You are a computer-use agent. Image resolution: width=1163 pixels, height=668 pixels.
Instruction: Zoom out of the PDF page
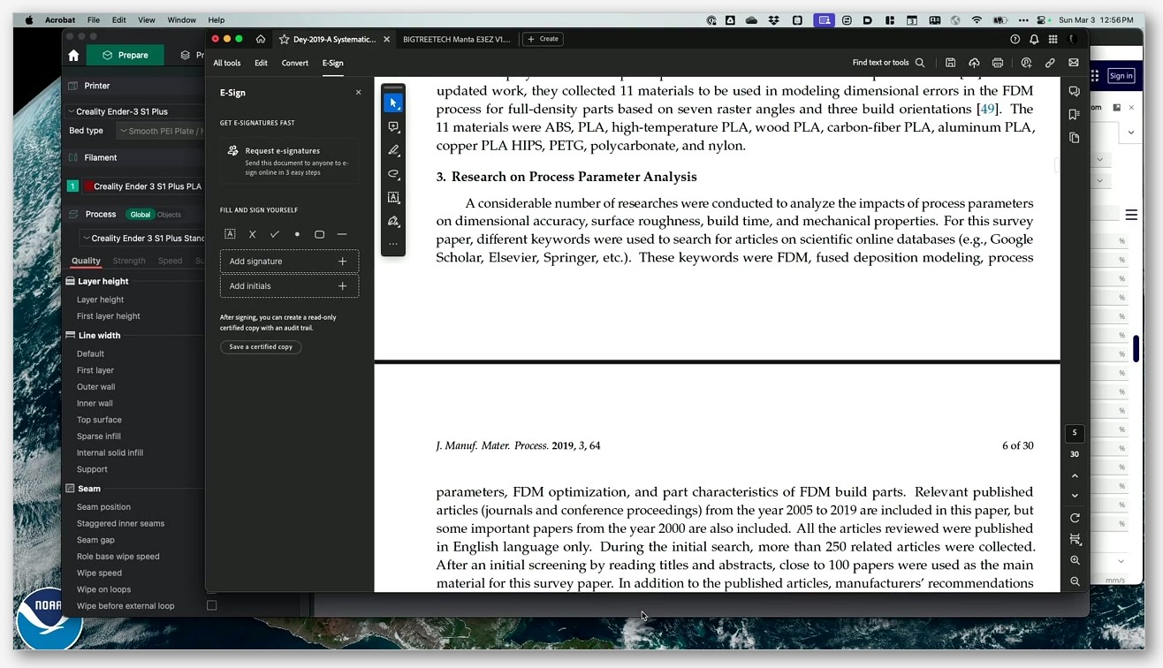coord(1075,581)
